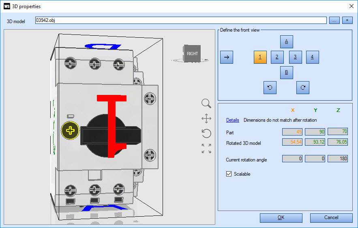Image resolution: width=358 pixels, height=228 pixels.
Task: Click the 'Current rotation angle' label
Action: (x=247, y=160)
